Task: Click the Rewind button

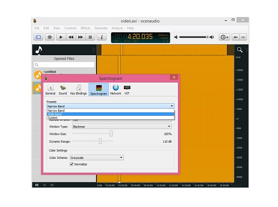Action: (71, 37)
